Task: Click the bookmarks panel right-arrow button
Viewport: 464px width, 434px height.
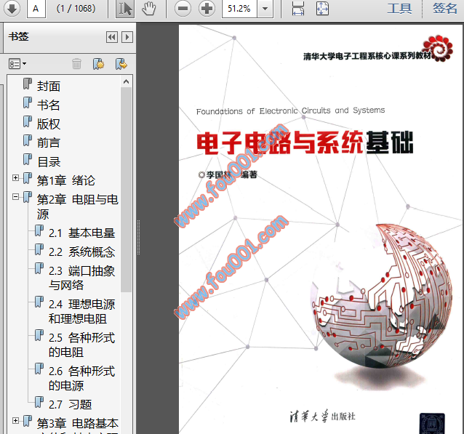Action: (127, 37)
